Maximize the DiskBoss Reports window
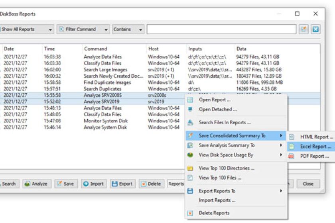The image size is (335, 223). click(x=297, y=14)
